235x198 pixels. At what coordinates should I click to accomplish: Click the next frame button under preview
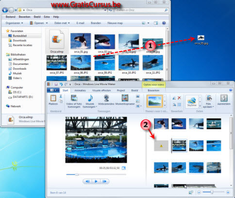click(104, 182)
